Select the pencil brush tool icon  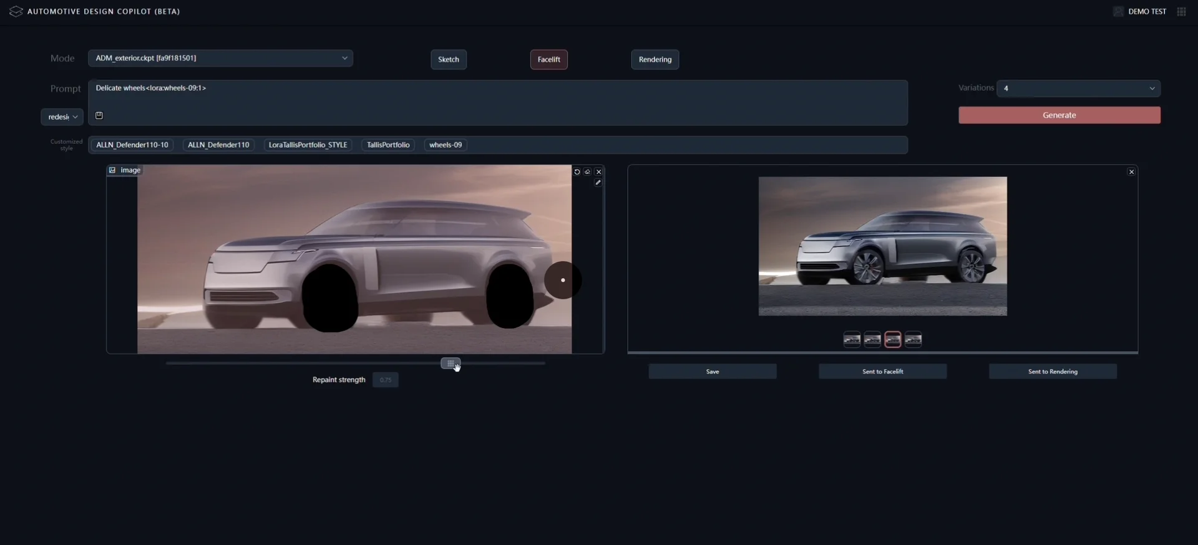598,183
